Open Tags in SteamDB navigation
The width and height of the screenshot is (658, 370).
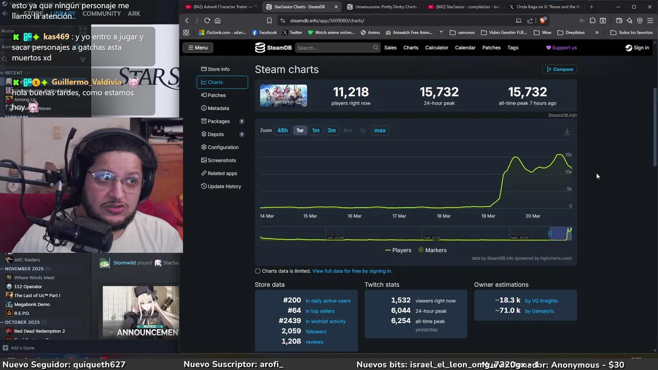point(513,48)
